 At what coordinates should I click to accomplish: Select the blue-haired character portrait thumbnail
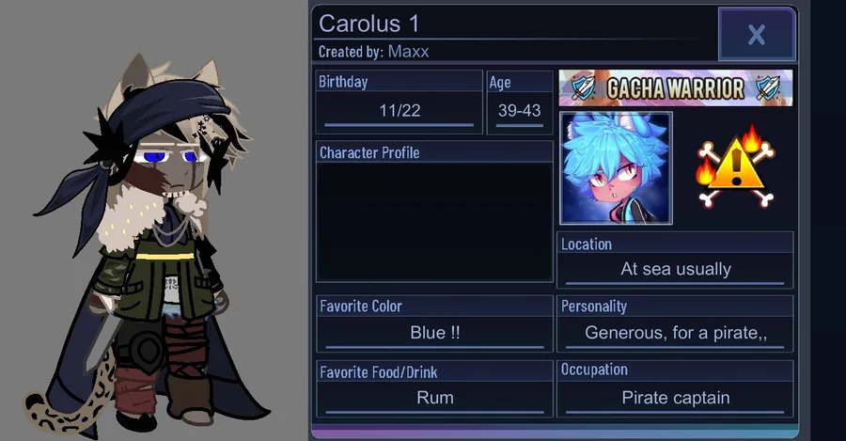pos(616,168)
